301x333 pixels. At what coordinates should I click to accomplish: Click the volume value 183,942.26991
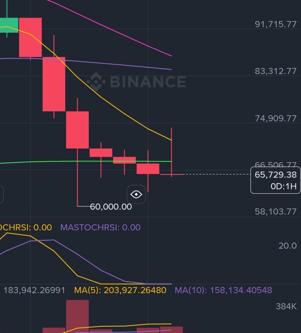pyautogui.click(x=34, y=290)
